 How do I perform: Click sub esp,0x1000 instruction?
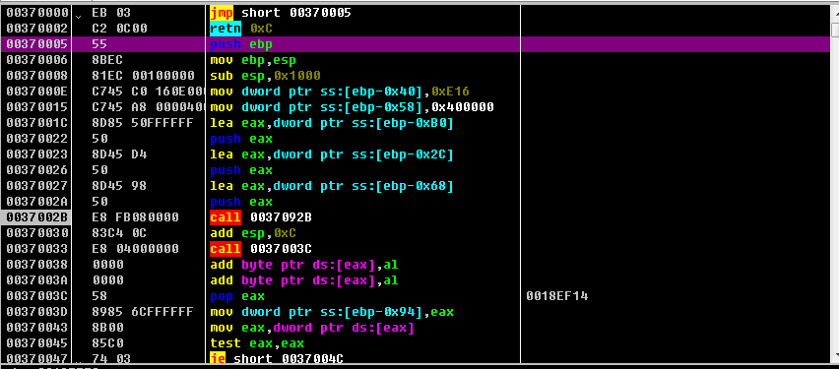click(266, 76)
